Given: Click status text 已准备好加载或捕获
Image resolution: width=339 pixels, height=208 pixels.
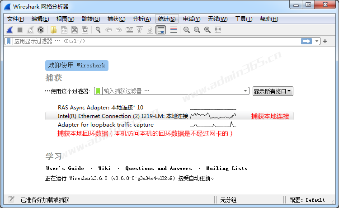Looking at the screenshot, I should (x=45, y=200).
